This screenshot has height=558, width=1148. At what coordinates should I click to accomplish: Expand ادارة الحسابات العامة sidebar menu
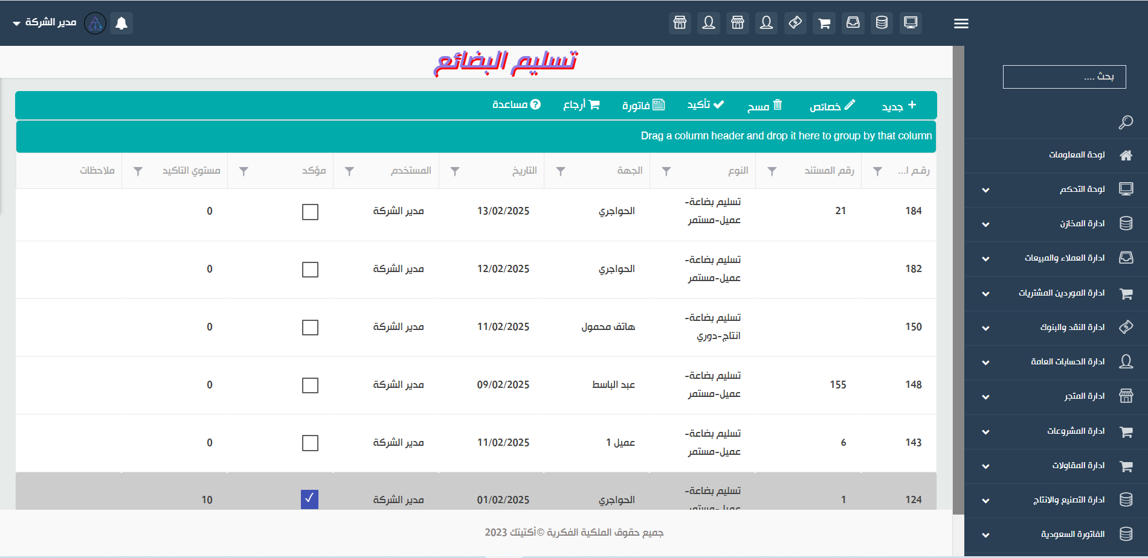click(985, 363)
